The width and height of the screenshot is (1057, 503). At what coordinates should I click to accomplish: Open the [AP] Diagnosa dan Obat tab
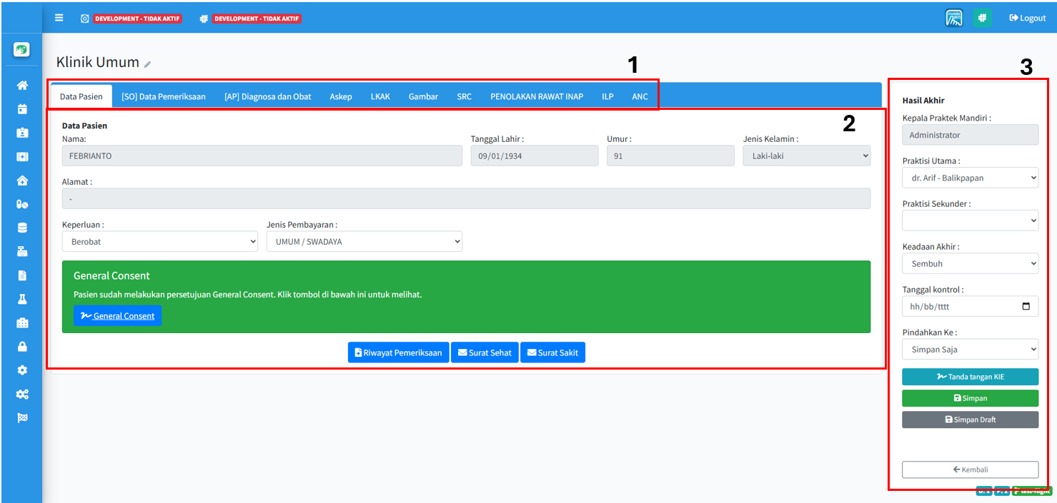tap(267, 96)
